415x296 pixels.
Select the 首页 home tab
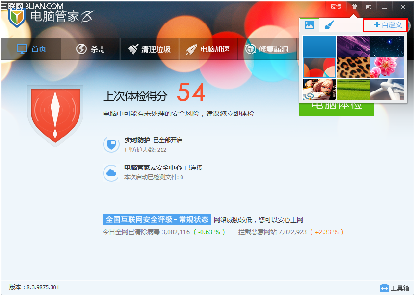coord(31,49)
